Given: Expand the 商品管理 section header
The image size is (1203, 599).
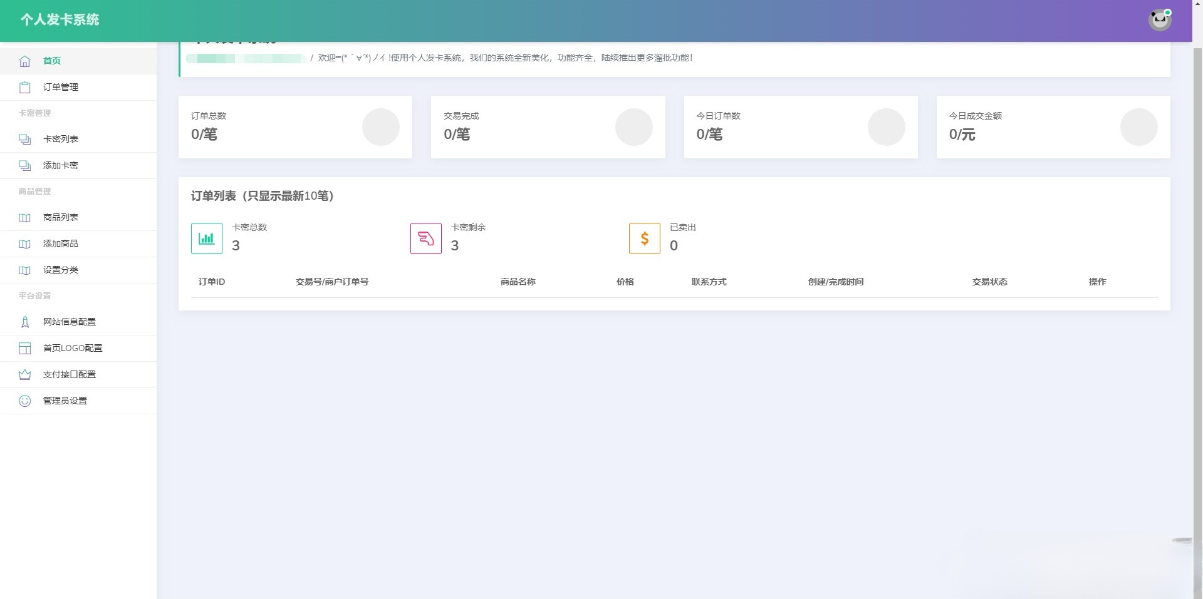Looking at the screenshot, I should pyautogui.click(x=36, y=192).
